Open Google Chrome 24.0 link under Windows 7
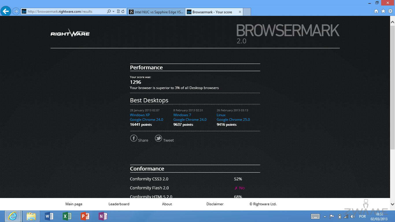Viewport: 395px width, 222px height. pyautogui.click(x=190, y=120)
